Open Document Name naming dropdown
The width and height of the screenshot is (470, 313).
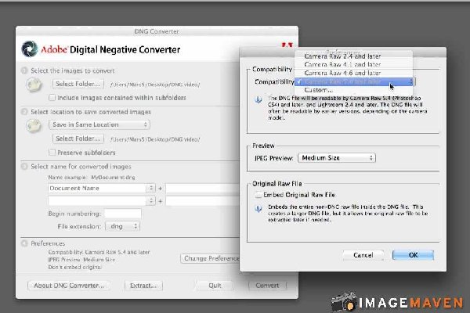101,188
